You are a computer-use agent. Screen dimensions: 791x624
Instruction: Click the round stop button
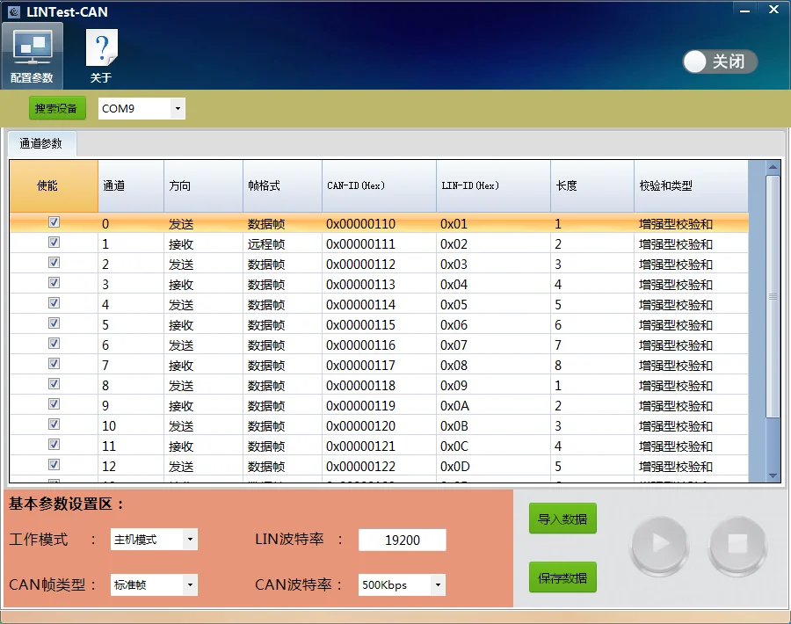(x=737, y=545)
